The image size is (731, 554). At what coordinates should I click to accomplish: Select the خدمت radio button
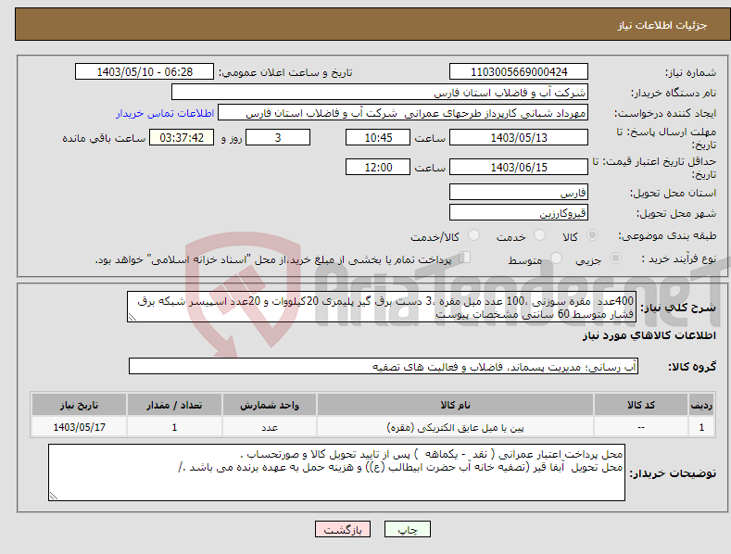(x=539, y=235)
